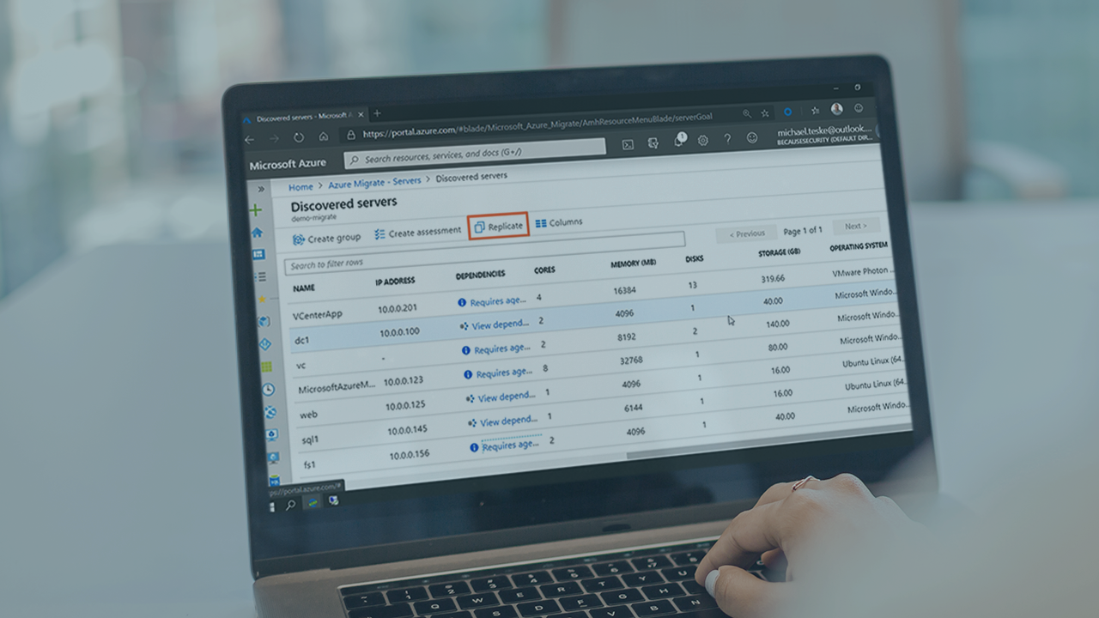Click IP address 10.0.0.123
The width and height of the screenshot is (1099, 618).
(x=404, y=382)
